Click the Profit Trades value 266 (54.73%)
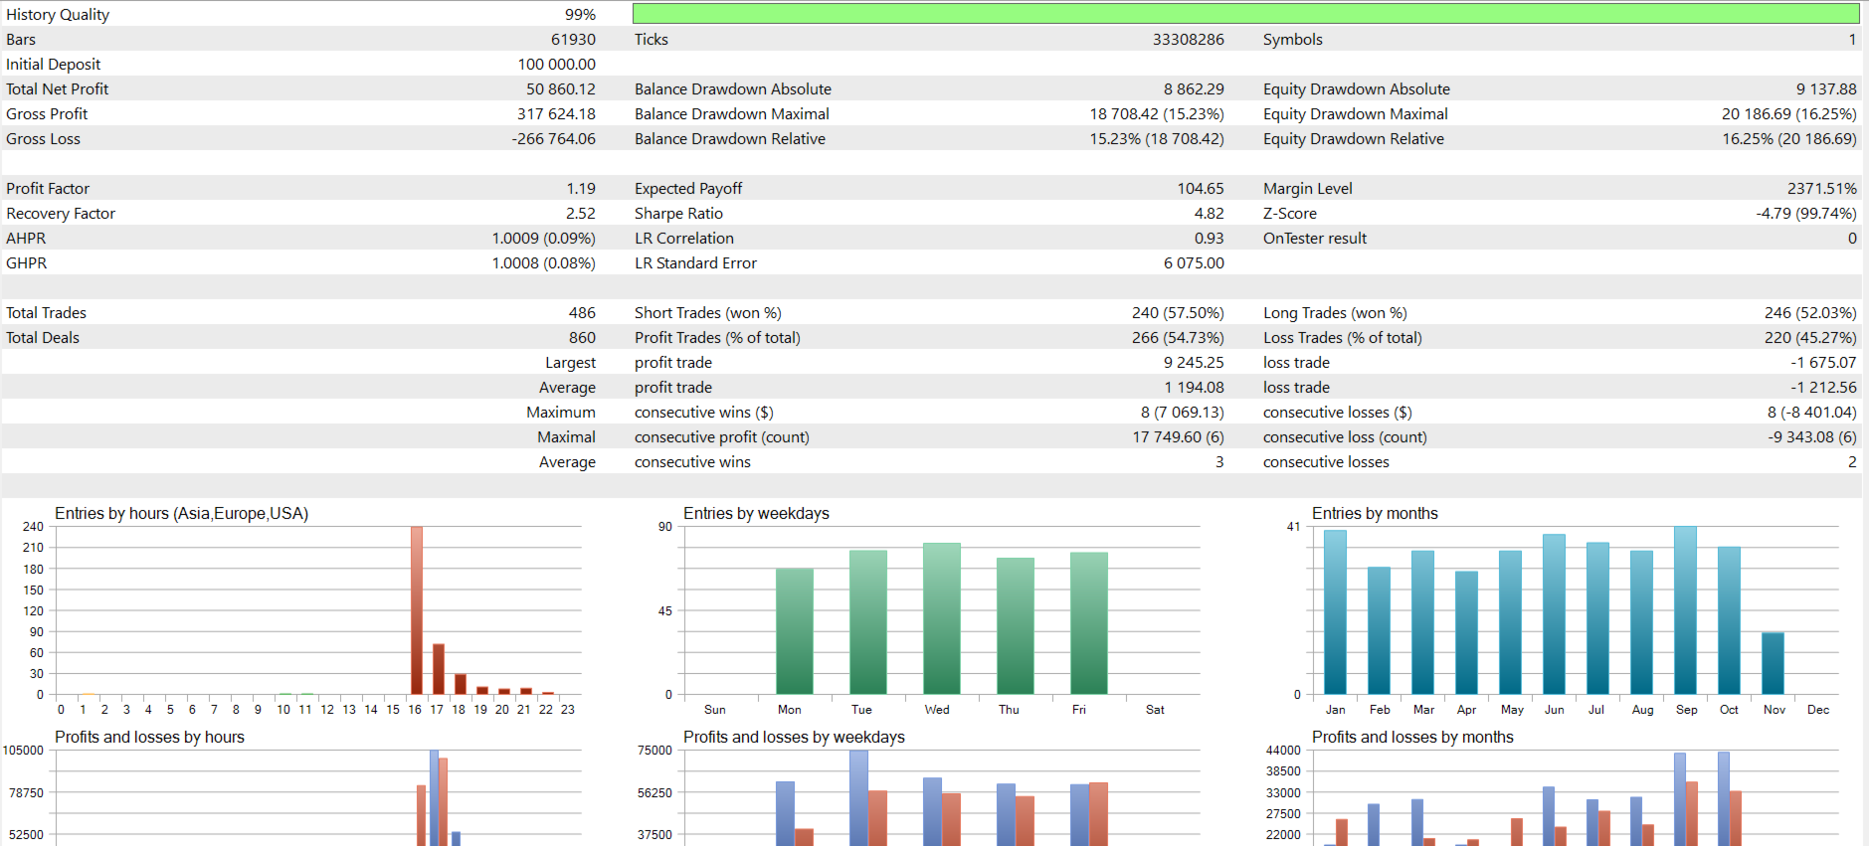Viewport: 1869px width, 846px height. click(1178, 338)
